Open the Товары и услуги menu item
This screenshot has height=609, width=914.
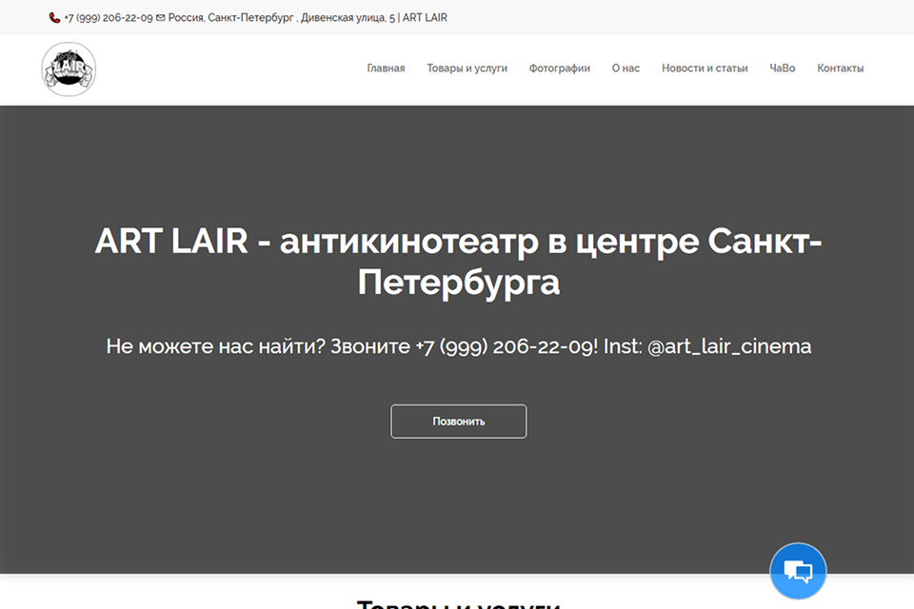pyautogui.click(x=467, y=69)
